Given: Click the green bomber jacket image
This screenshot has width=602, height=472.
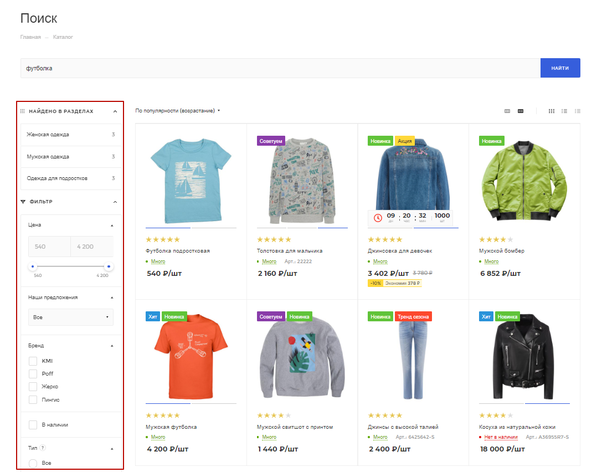Looking at the screenshot, I should pyautogui.click(x=524, y=181).
